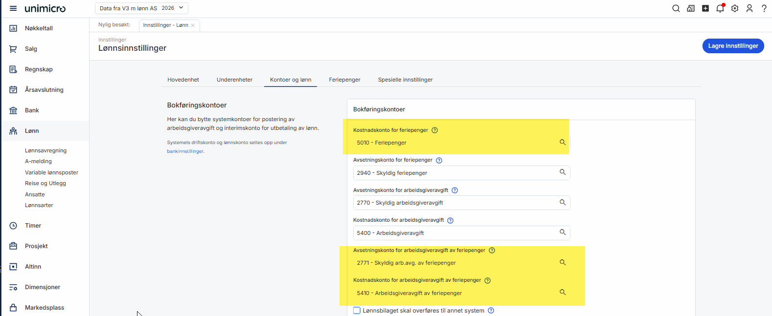The height and width of the screenshot is (316, 772).
Task: Follow the bankinnstillinger link
Action: (x=185, y=151)
